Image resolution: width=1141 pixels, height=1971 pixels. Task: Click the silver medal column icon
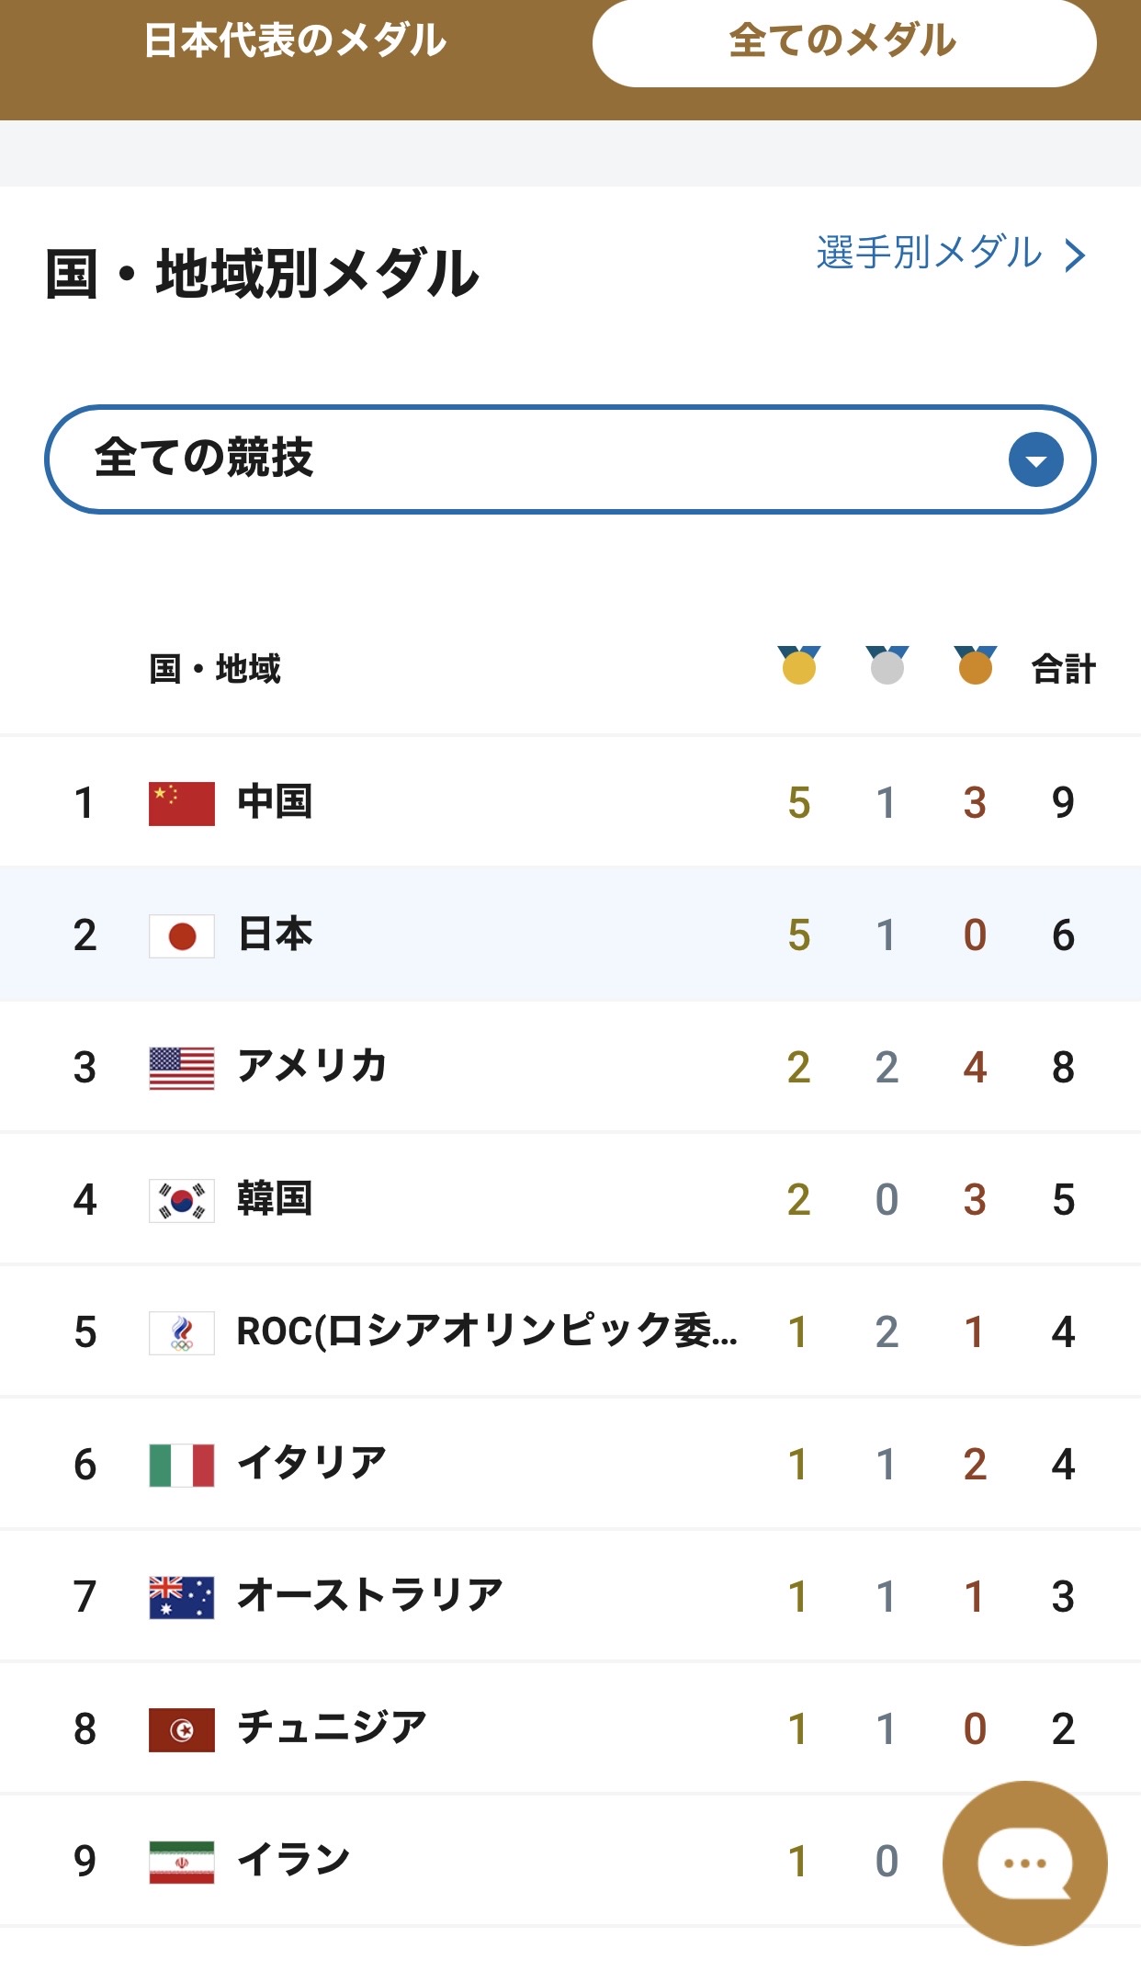point(887,665)
